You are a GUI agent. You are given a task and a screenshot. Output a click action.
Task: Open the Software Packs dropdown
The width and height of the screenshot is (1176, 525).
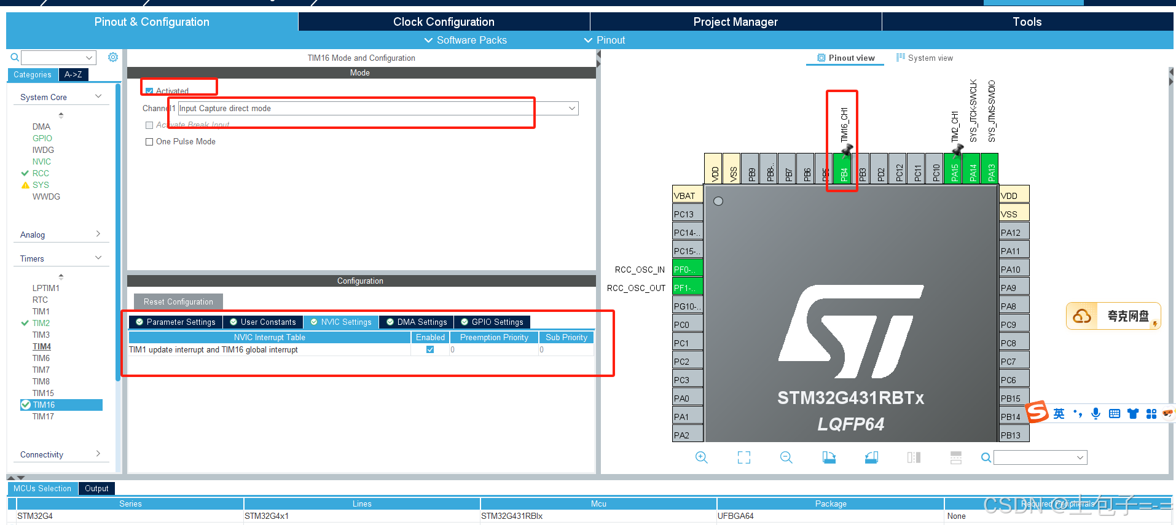point(466,40)
